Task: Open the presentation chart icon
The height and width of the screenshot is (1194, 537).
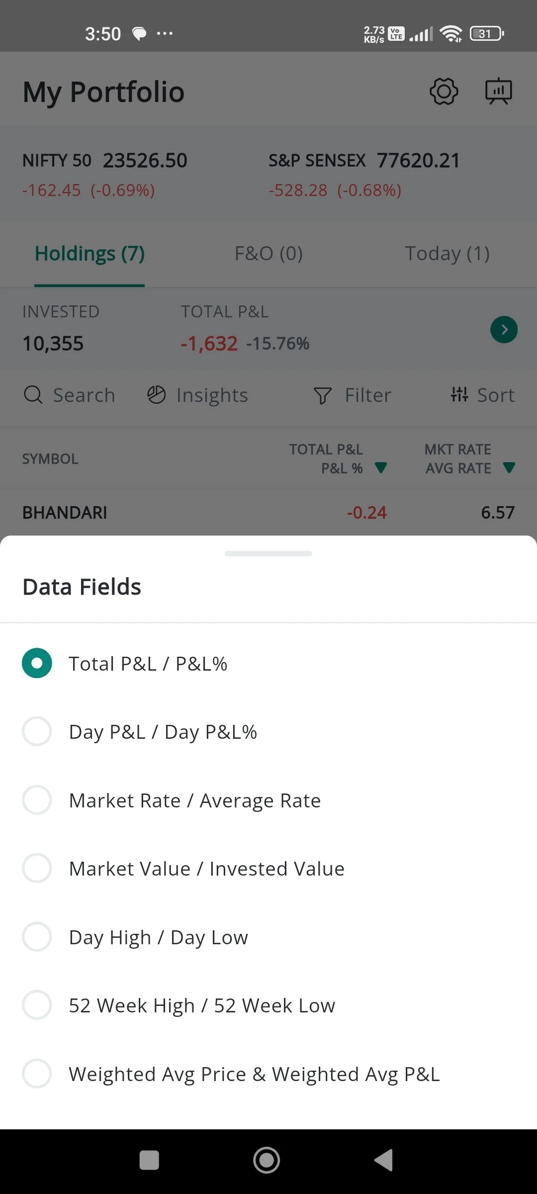Action: click(498, 92)
